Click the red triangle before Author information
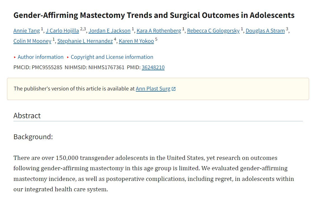 point(15,57)
